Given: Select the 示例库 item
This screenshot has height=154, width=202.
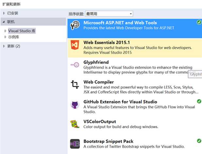Looking at the screenshot, I should tap(14, 37).
